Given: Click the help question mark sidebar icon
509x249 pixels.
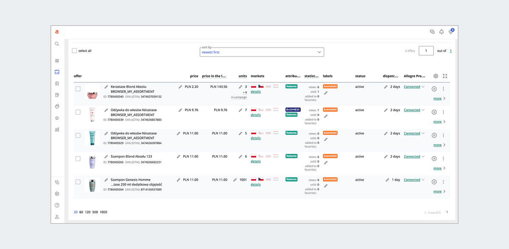Looking at the screenshot, I should point(57,205).
